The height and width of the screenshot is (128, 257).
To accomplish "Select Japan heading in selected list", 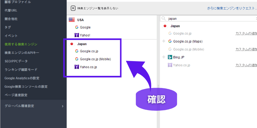I will coord(82,44).
